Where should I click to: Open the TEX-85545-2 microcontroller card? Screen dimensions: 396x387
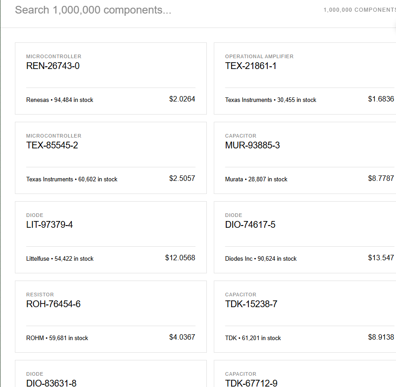tap(111, 158)
